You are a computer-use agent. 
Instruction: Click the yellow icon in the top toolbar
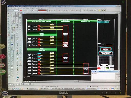pyautogui.click(x=100, y=10)
